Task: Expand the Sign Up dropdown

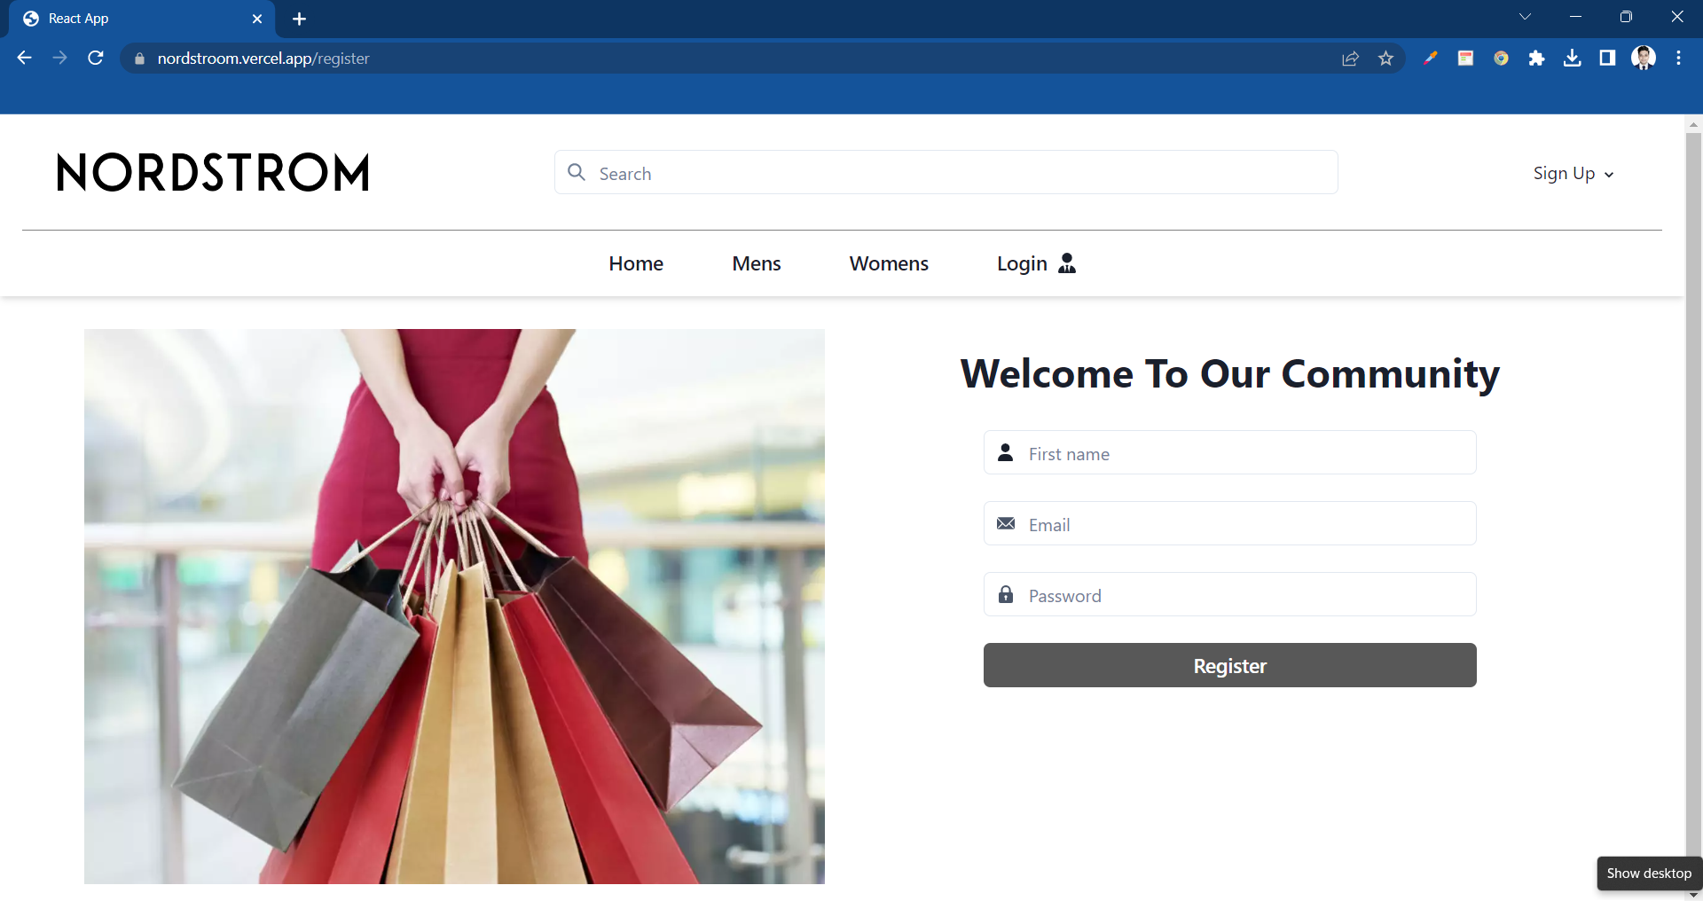Action: (1574, 174)
